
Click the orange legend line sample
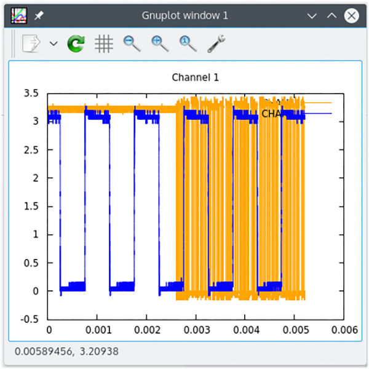tap(319, 103)
